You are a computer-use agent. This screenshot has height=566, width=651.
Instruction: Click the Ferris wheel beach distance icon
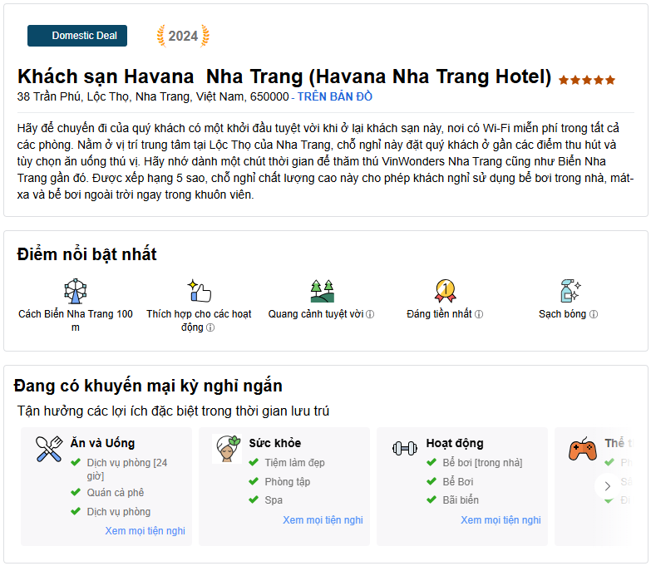(x=75, y=291)
